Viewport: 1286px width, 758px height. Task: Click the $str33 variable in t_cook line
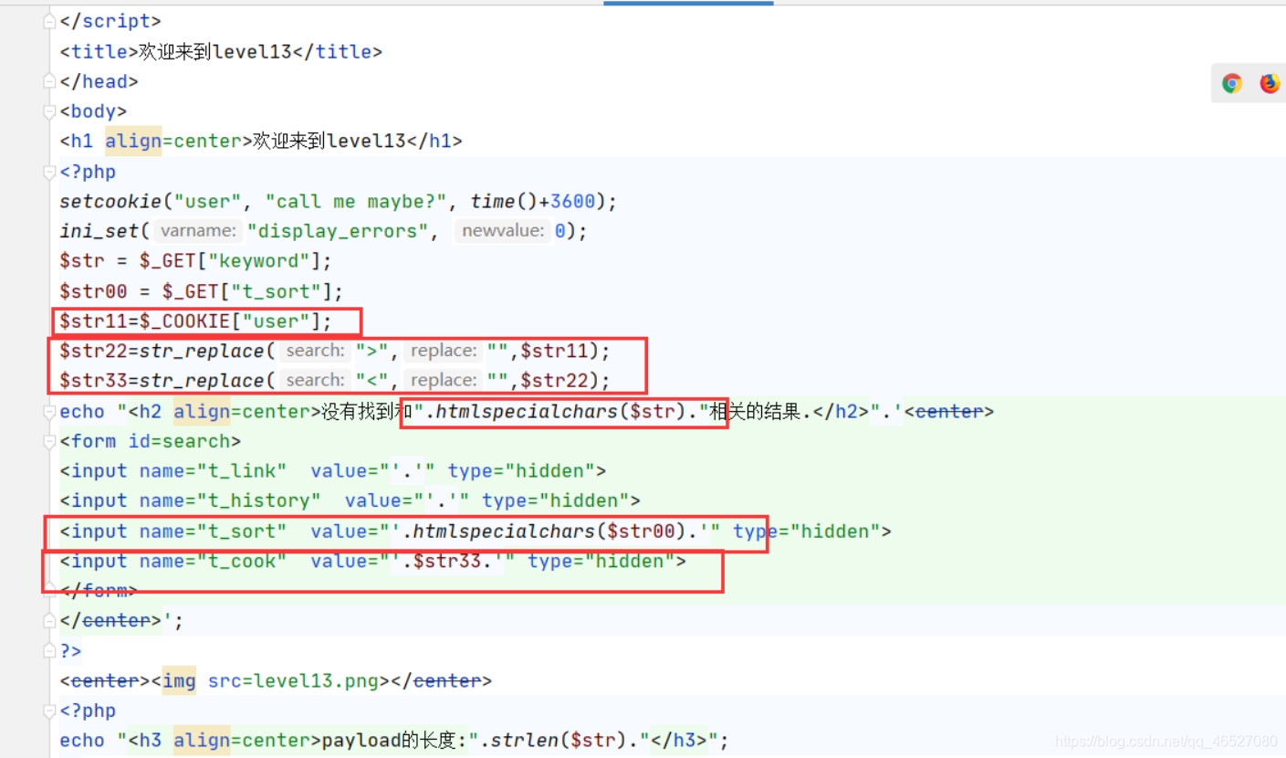click(x=447, y=562)
